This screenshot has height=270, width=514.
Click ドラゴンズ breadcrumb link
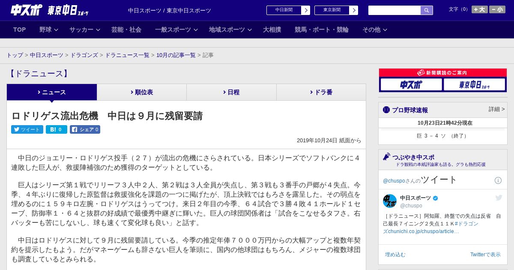84,55
